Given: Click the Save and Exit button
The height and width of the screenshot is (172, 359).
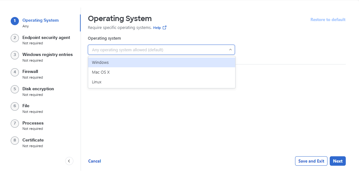Looking at the screenshot, I should click(x=311, y=161).
